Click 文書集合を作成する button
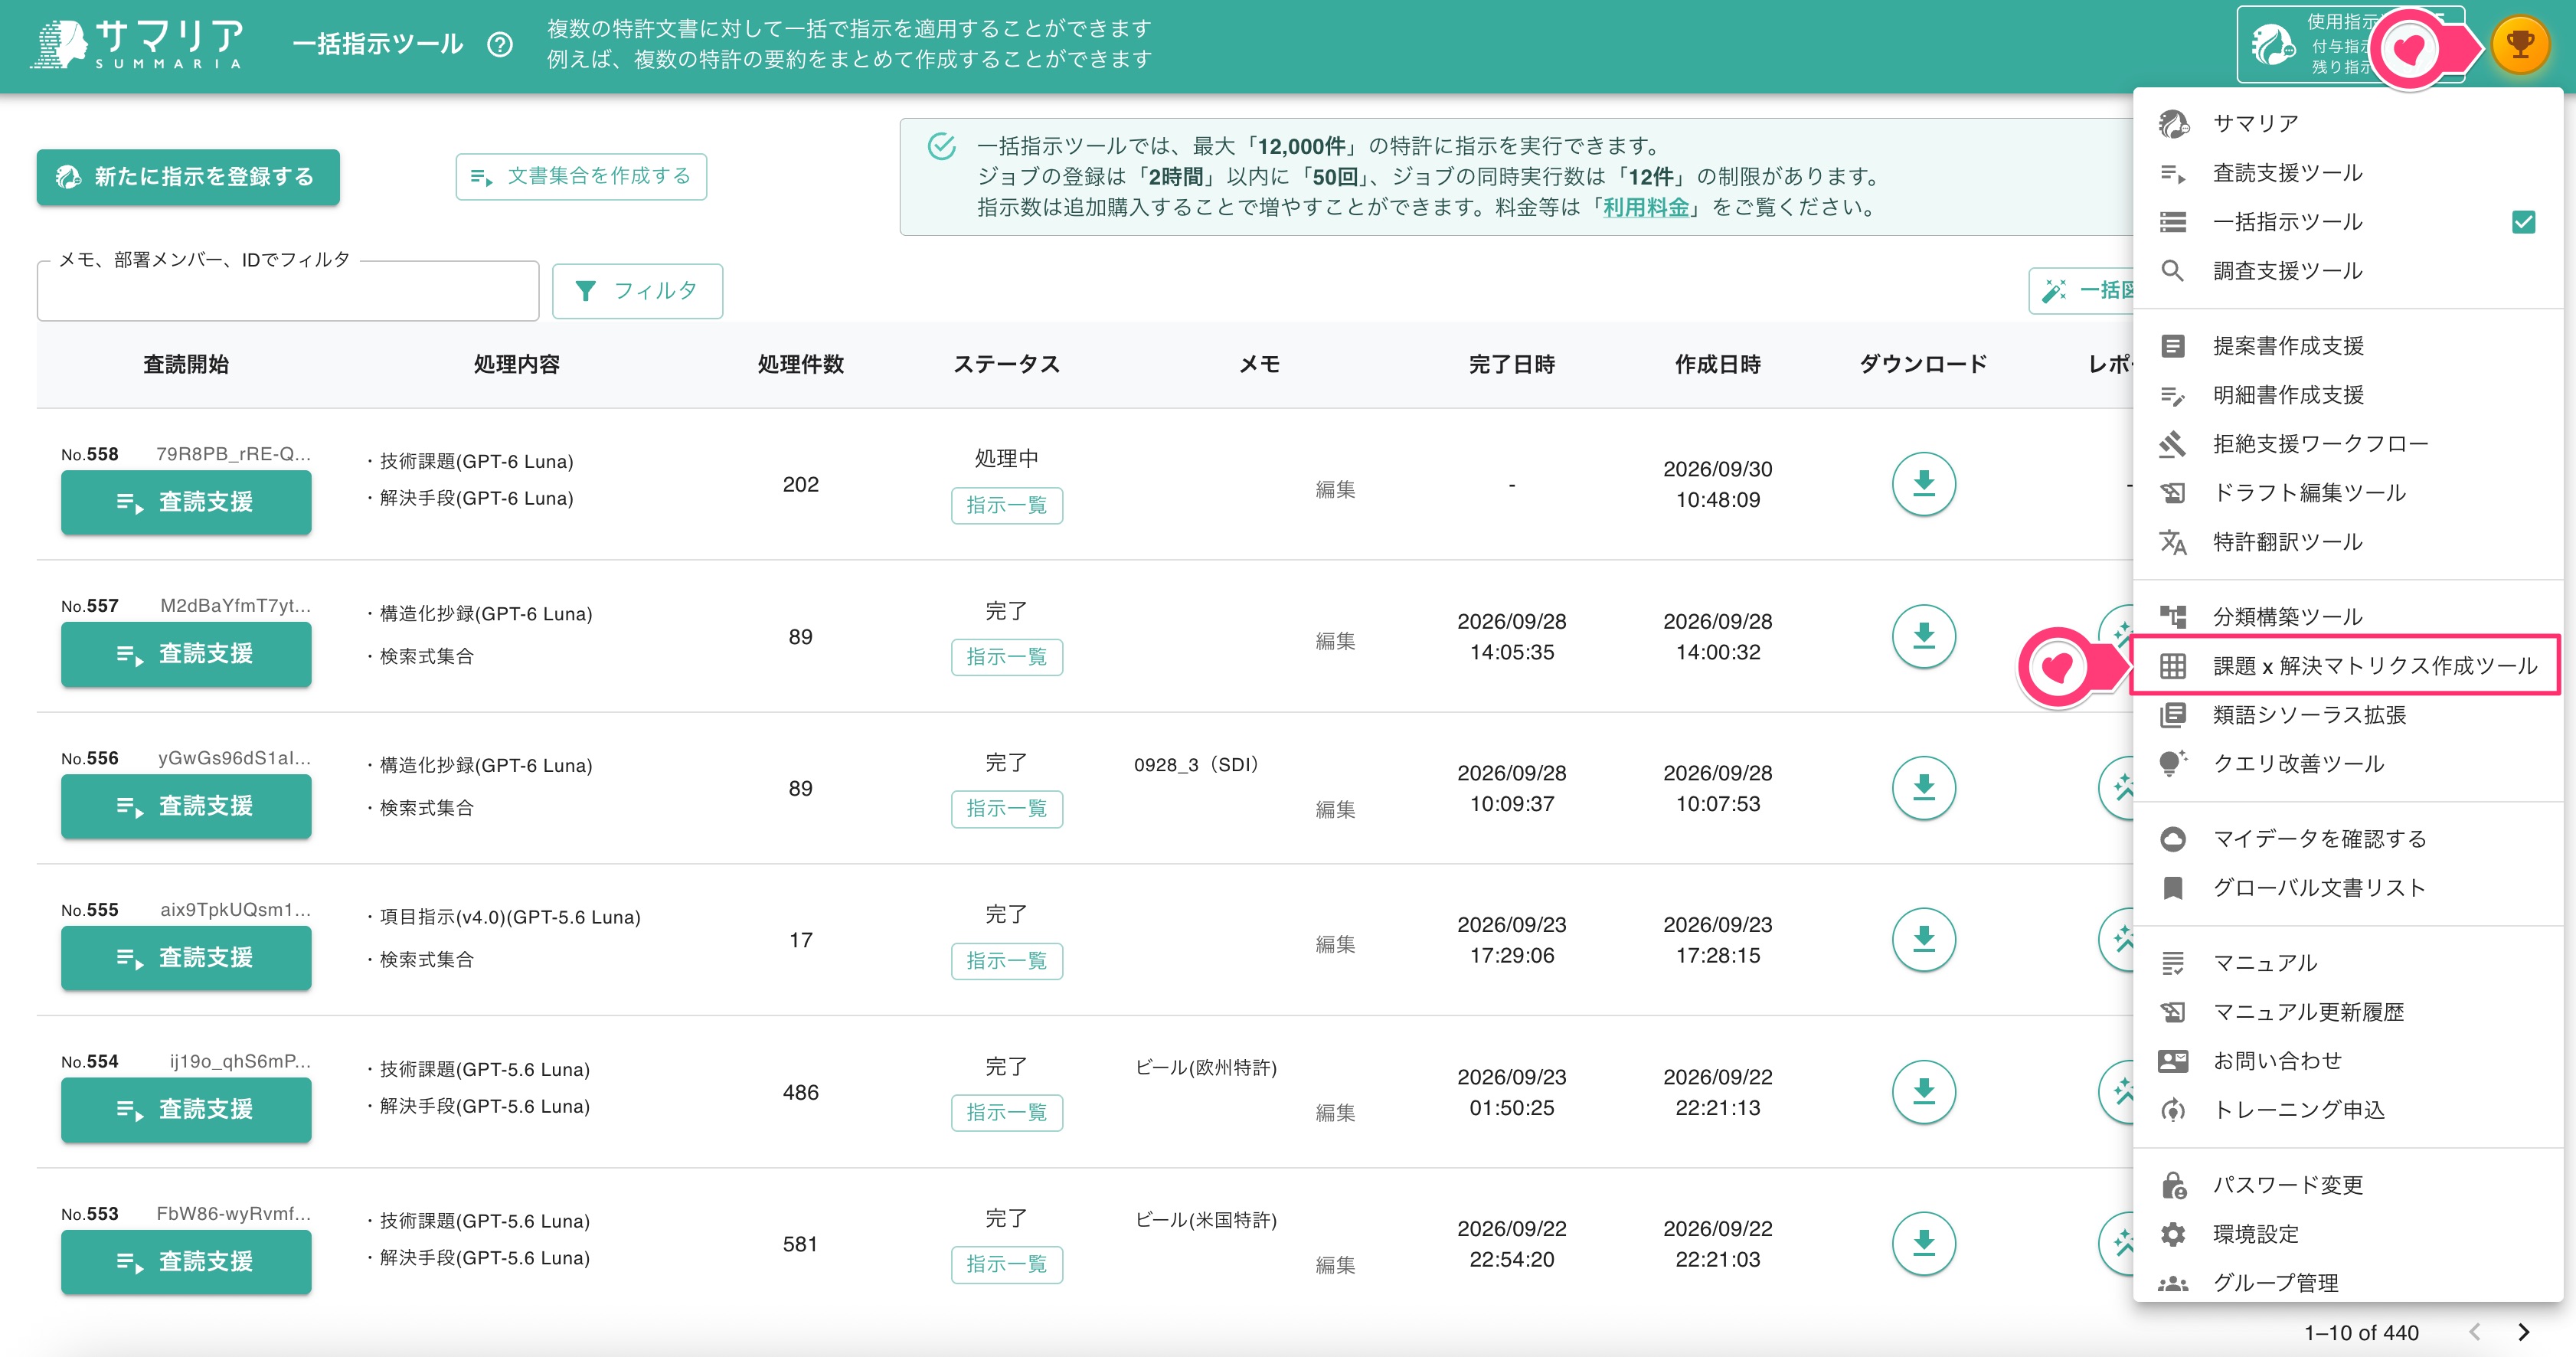The width and height of the screenshot is (2576, 1357). point(581,177)
